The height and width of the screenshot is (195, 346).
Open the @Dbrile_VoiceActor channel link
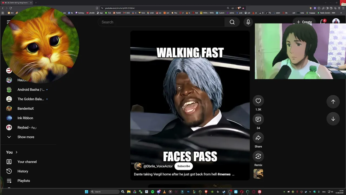158,166
